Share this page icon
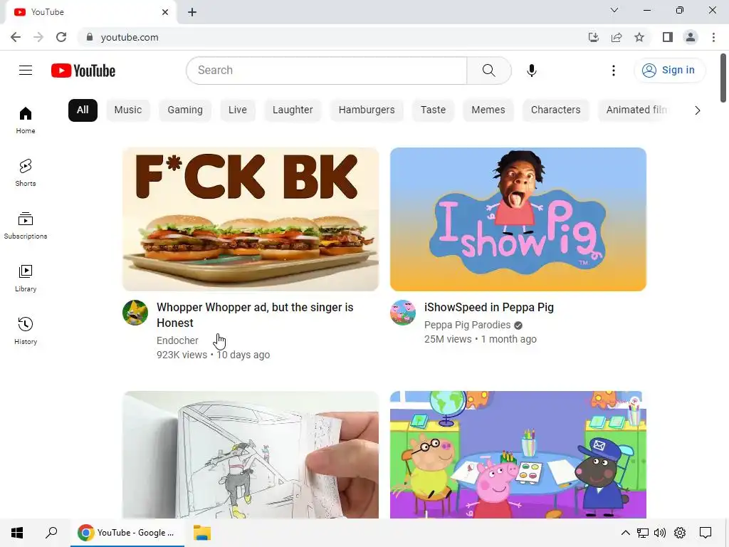 coord(617,37)
